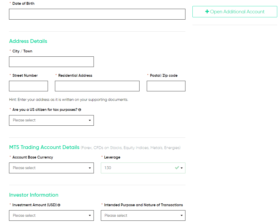Click the green checkmark in Leverage field
The height and width of the screenshot is (222, 280).
tap(177, 168)
